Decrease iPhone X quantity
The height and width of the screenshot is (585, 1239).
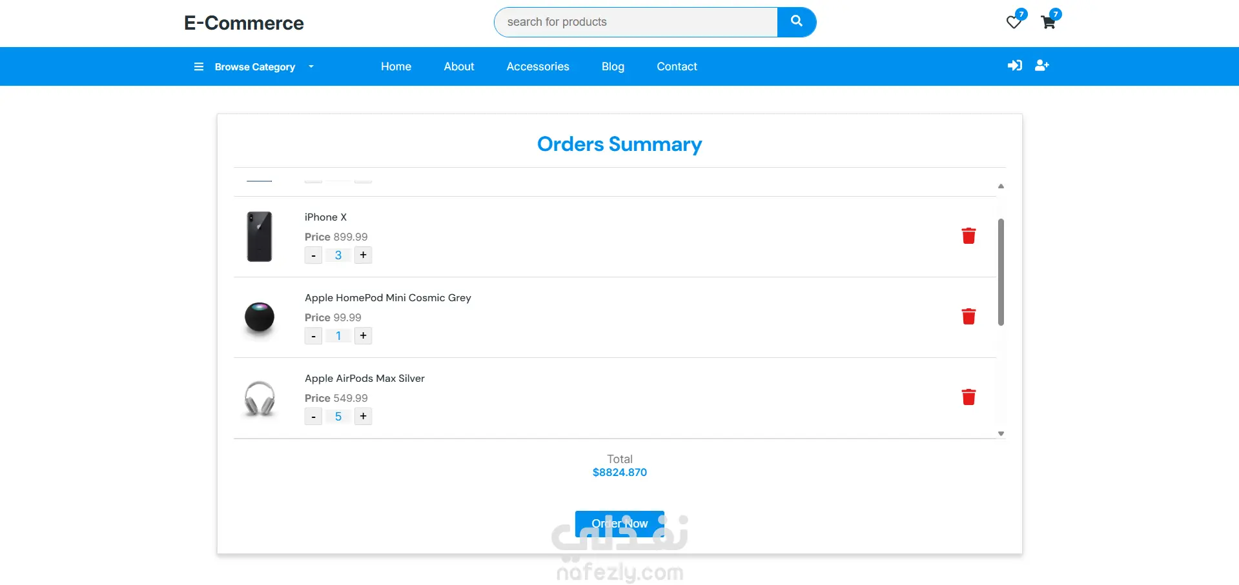pyautogui.click(x=313, y=255)
